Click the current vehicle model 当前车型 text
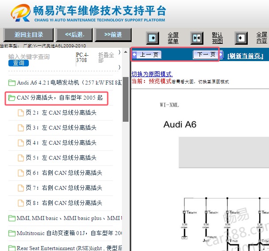Viewport: 269px width, 251px height. [43, 46]
